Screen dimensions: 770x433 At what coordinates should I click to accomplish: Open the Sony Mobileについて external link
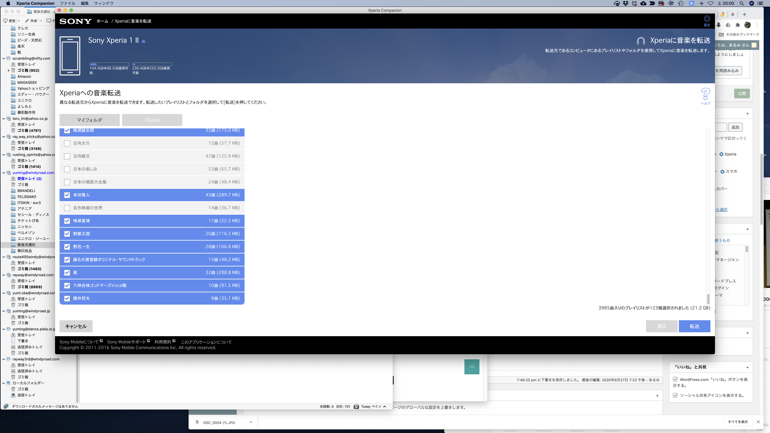coord(81,342)
